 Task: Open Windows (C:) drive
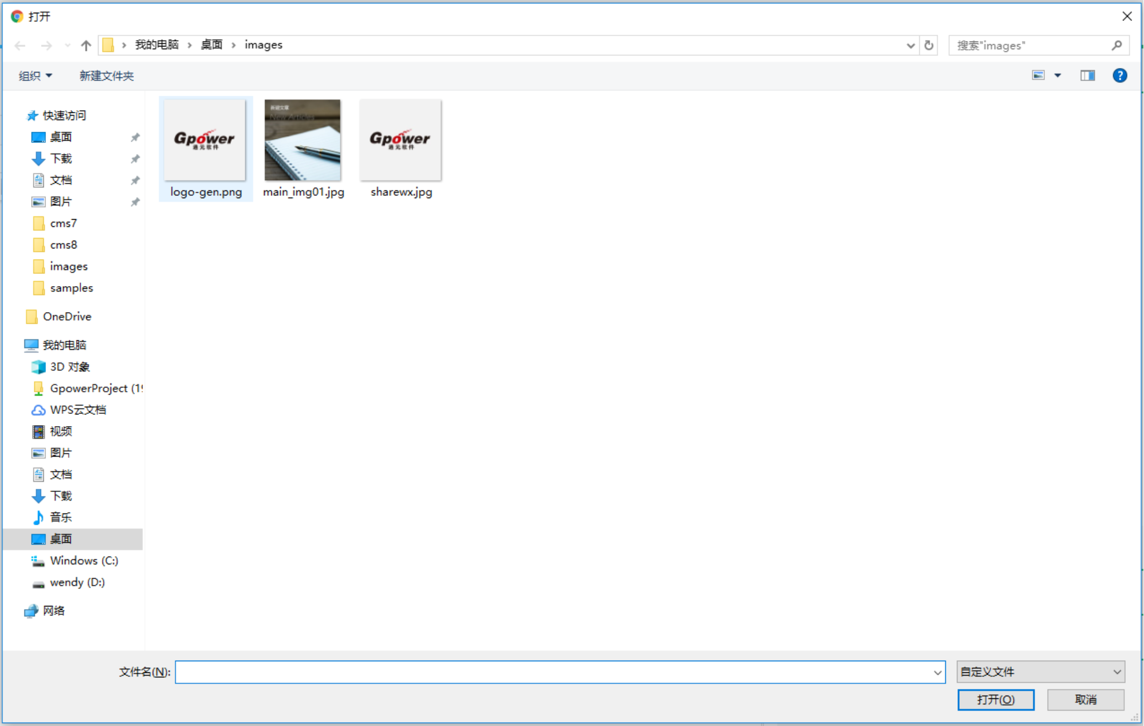pos(84,561)
